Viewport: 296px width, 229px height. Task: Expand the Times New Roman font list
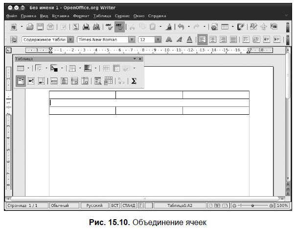132,40
